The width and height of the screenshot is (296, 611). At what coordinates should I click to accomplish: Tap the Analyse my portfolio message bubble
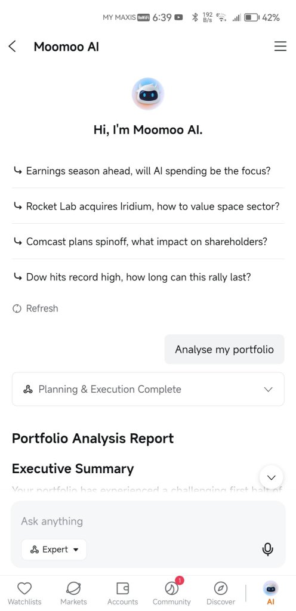pyautogui.click(x=224, y=349)
